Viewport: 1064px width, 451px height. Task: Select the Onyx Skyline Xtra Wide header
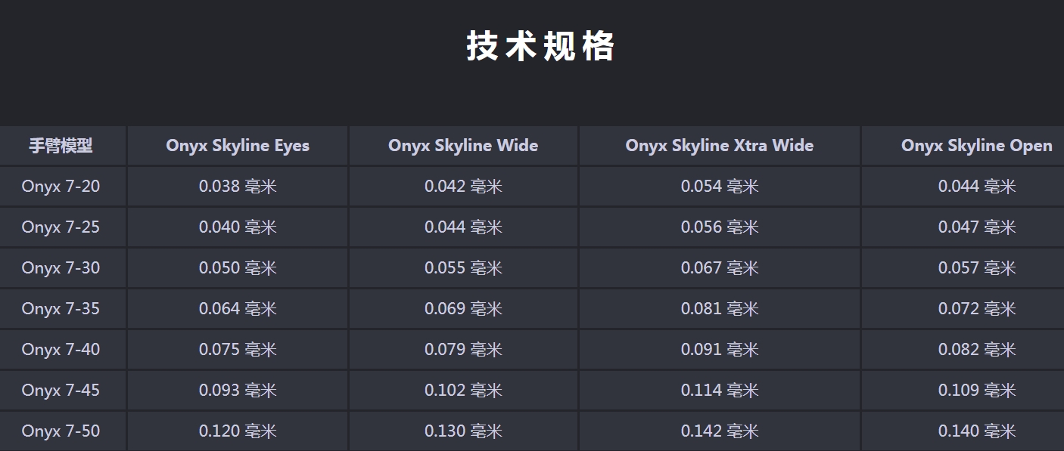point(719,146)
